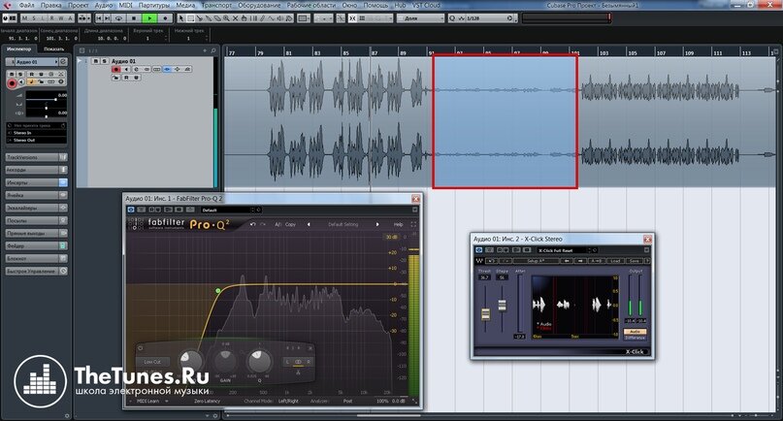Click the X-Click Save button
Screen dimensions: 783x421
(x=635, y=261)
